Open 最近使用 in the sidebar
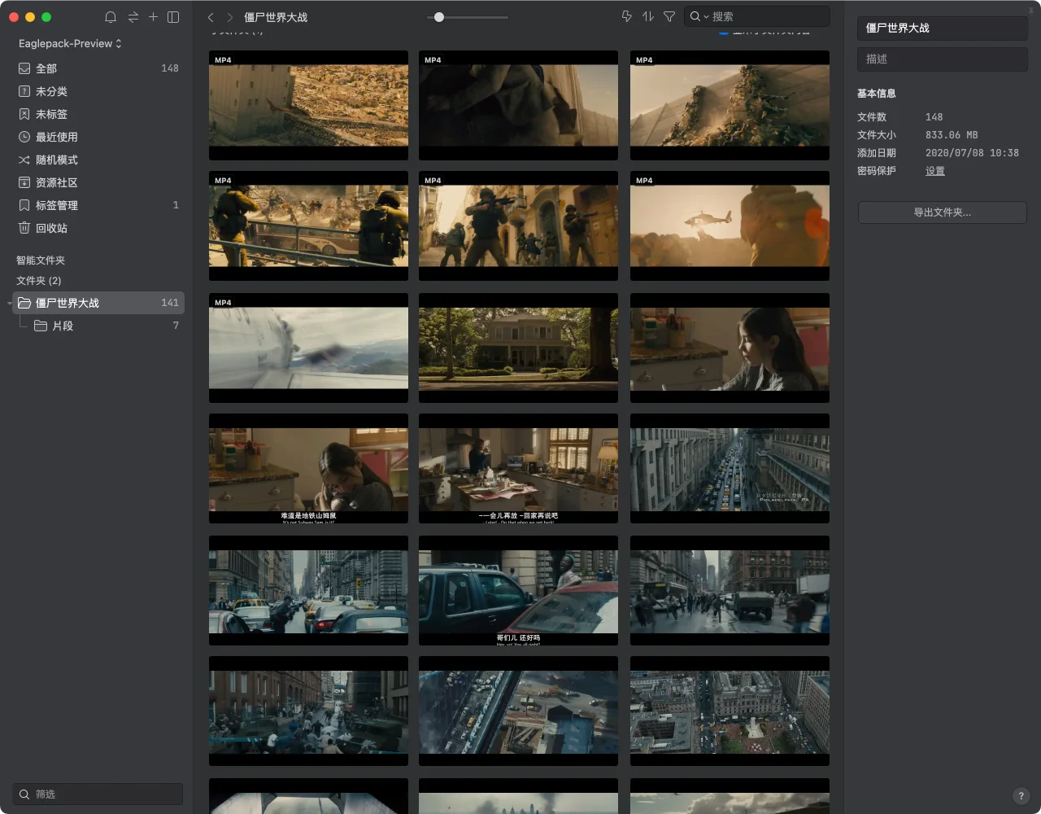 pos(98,137)
